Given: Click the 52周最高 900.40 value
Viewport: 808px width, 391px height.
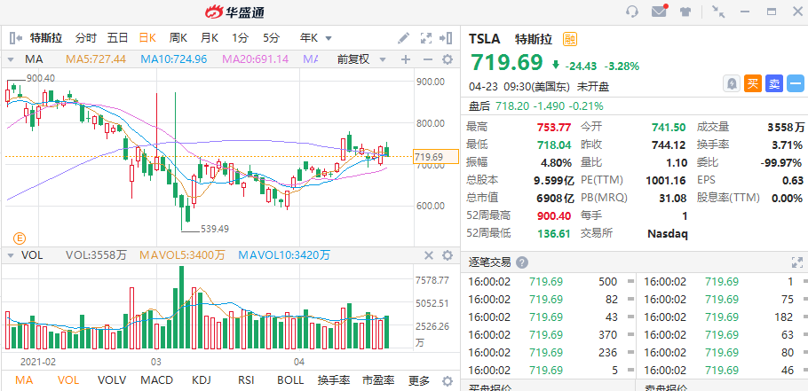Looking at the screenshot, I should [x=554, y=215].
